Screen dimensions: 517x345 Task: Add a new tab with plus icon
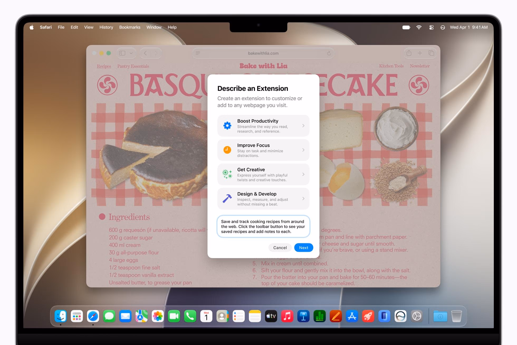(420, 53)
